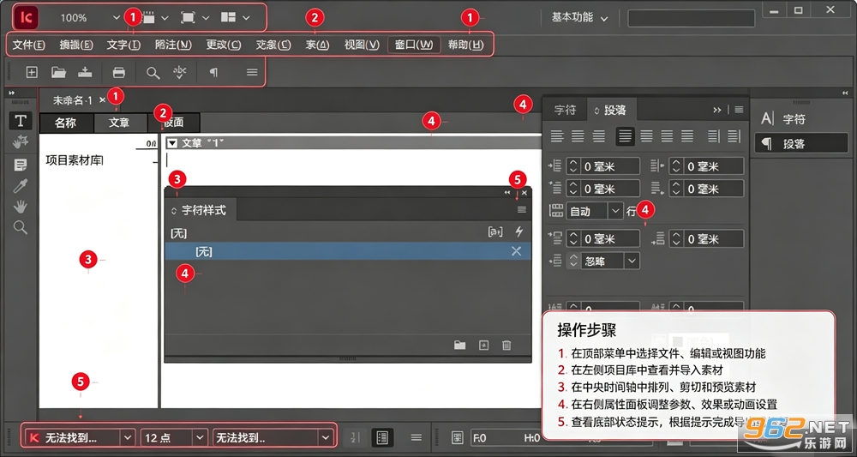Viewport: 857px width, 457px height.
Task: Switch to 字符 tab in paragraph panel
Action: pyautogui.click(x=565, y=110)
